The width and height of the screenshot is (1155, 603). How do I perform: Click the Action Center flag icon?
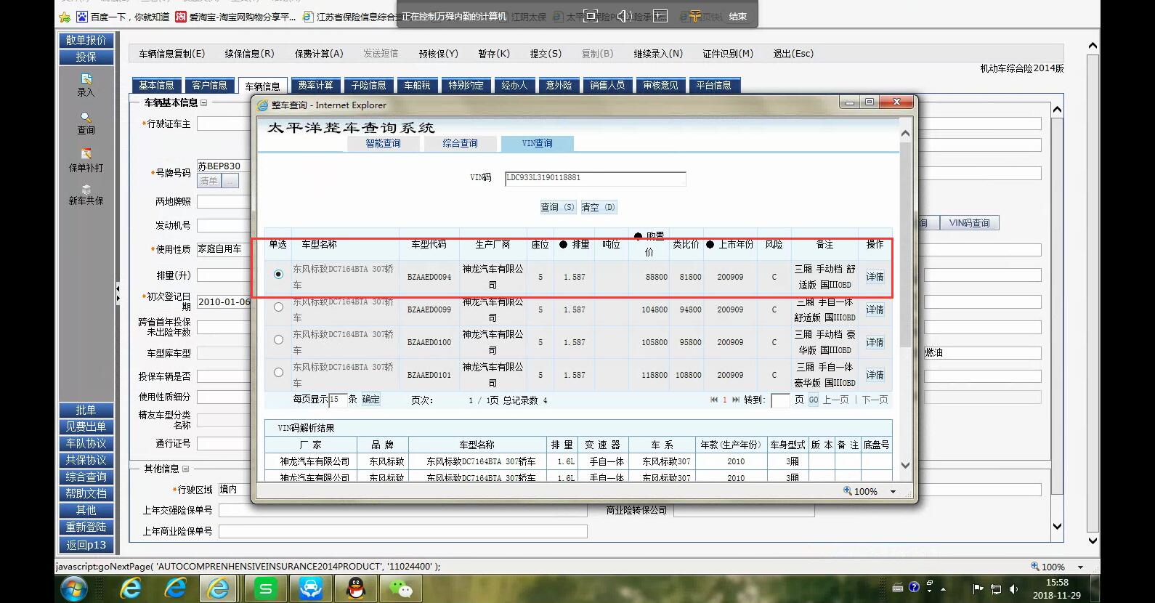(978, 588)
